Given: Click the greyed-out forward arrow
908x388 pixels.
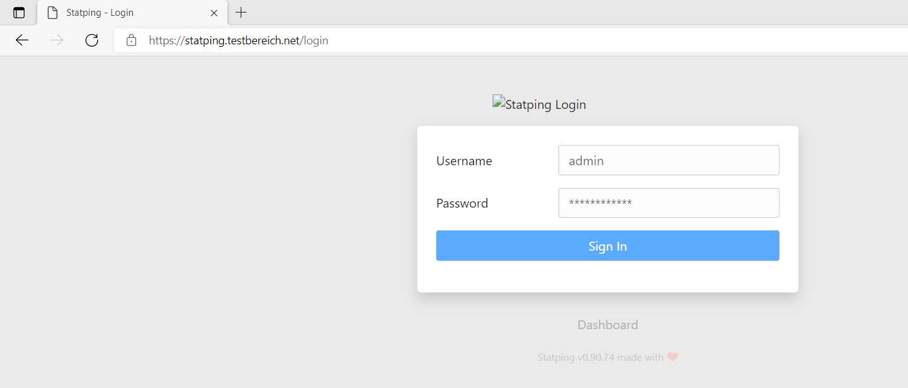Looking at the screenshot, I should (57, 41).
